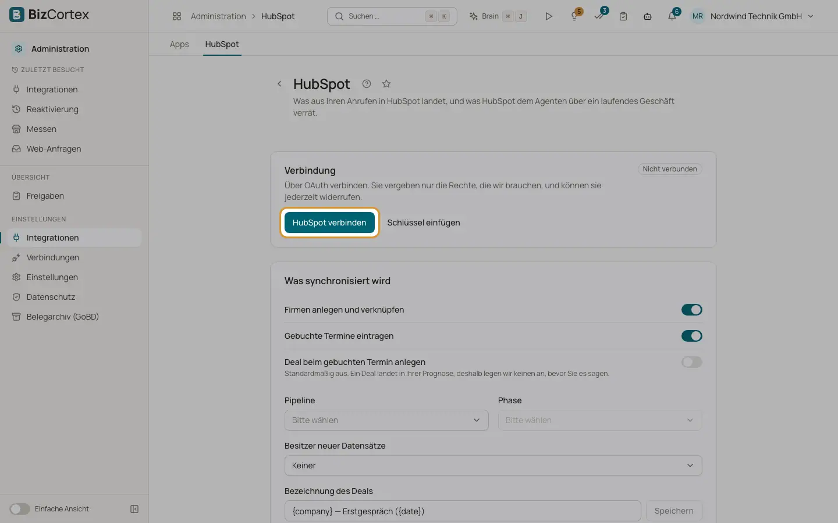Viewport: 838px width, 523px height.
Task: Click the back arrow beside HubSpot title
Action: click(x=279, y=84)
